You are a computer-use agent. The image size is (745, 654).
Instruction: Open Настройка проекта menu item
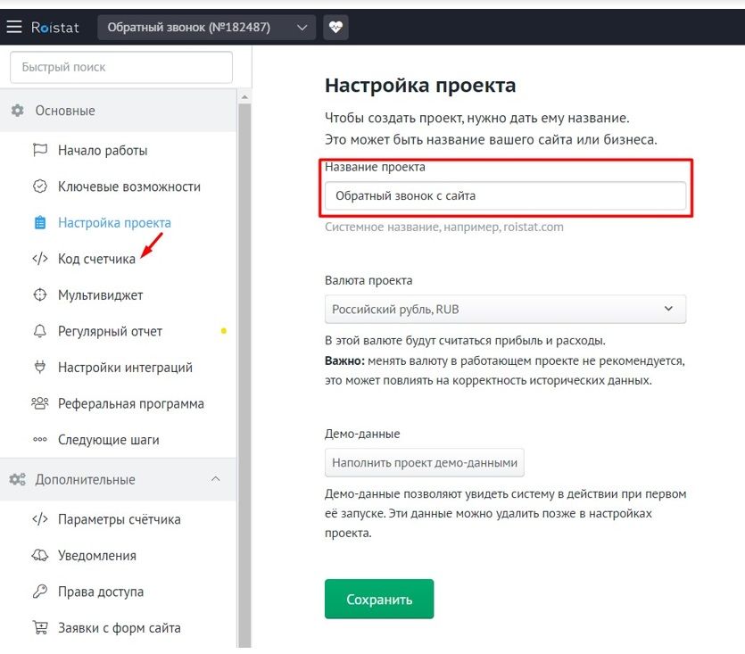tap(114, 222)
